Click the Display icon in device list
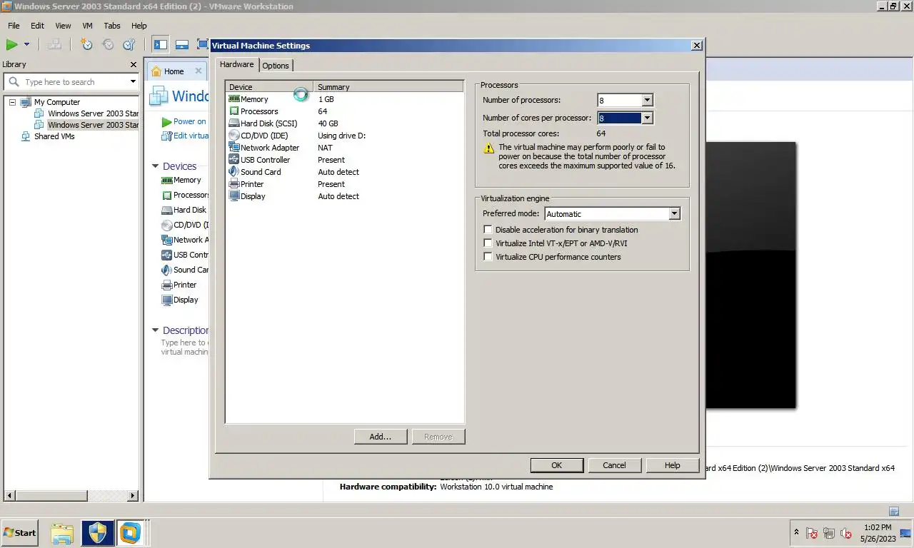Image resolution: width=914 pixels, height=548 pixels. 234,196
